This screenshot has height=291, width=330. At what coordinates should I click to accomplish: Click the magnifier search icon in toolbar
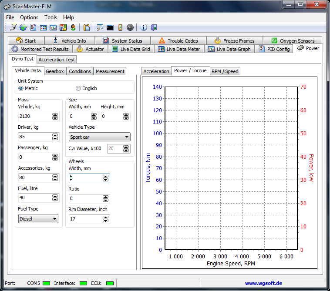point(100,27)
